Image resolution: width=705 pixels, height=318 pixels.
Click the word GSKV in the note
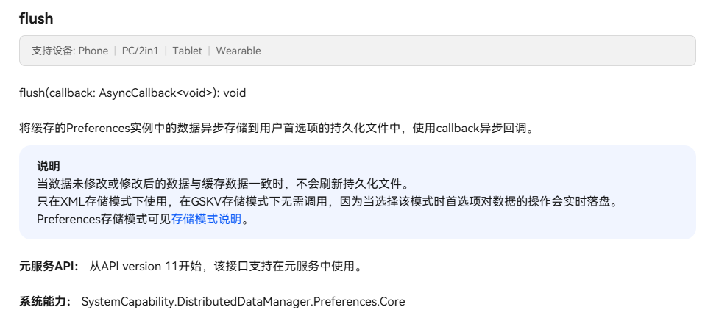pyautogui.click(x=205, y=202)
